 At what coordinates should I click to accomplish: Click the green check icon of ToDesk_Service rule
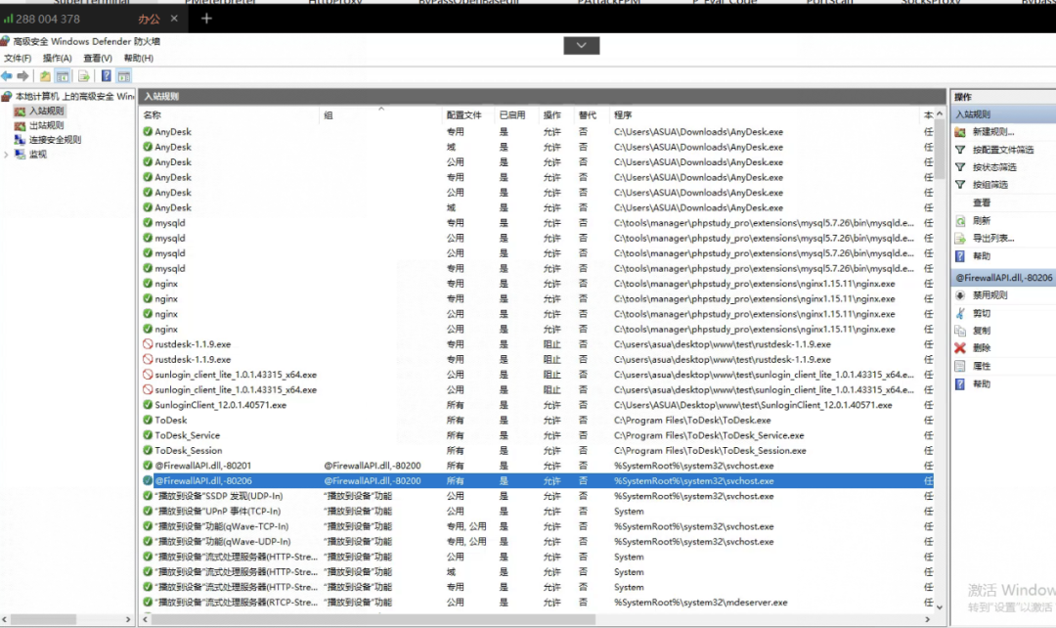148,435
